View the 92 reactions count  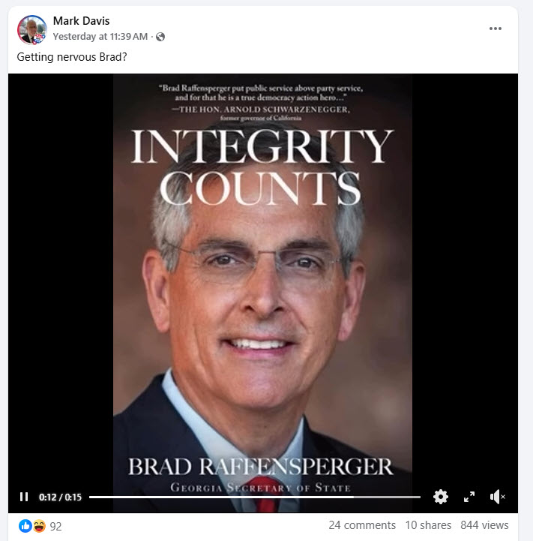pyautogui.click(x=56, y=527)
